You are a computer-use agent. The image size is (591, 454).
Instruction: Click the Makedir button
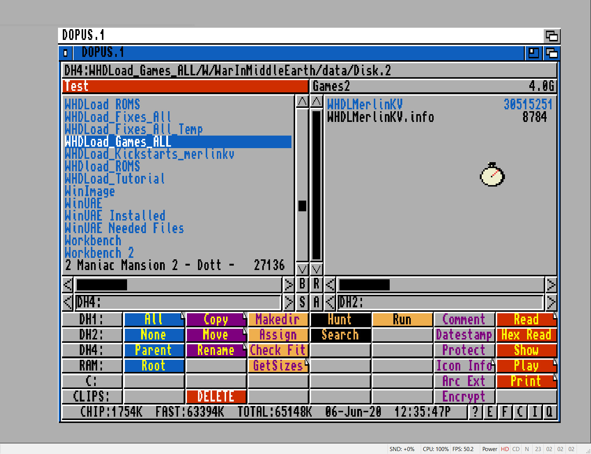278,320
